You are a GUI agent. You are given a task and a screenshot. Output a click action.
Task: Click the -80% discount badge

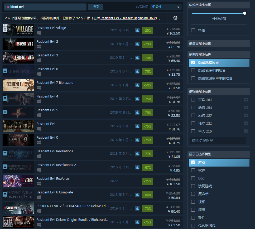point(147,195)
